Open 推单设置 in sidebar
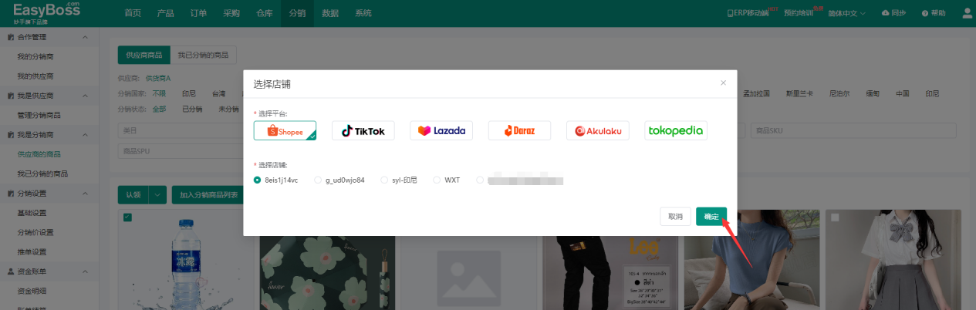The height and width of the screenshot is (310, 976). pos(32,252)
